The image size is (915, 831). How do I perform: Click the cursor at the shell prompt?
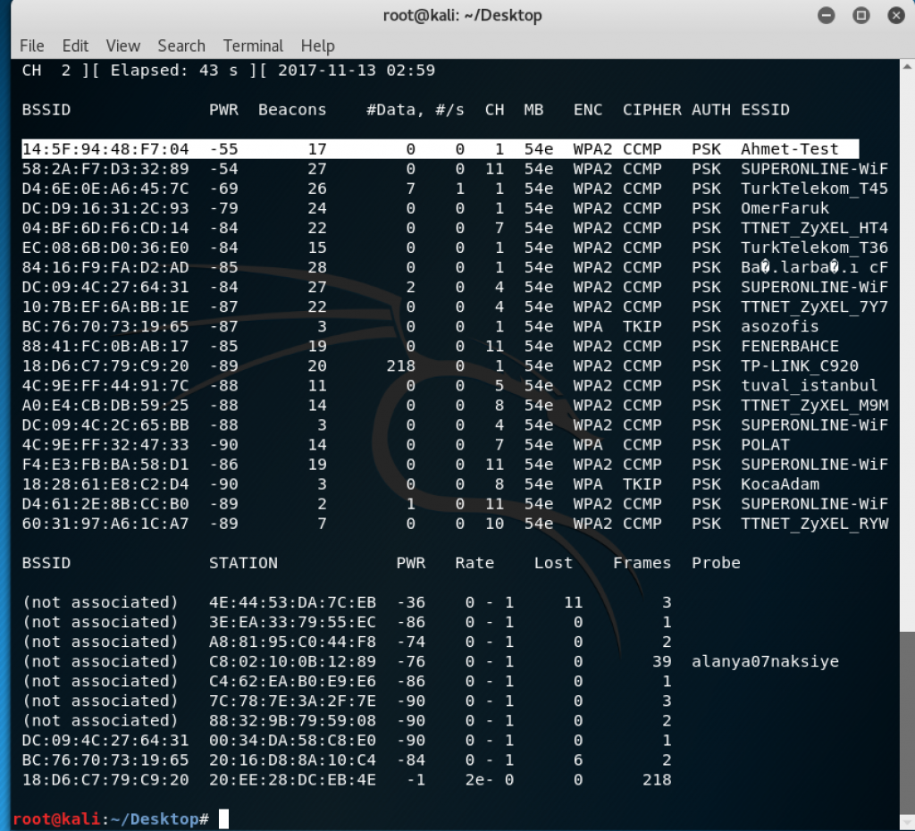[224, 818]
